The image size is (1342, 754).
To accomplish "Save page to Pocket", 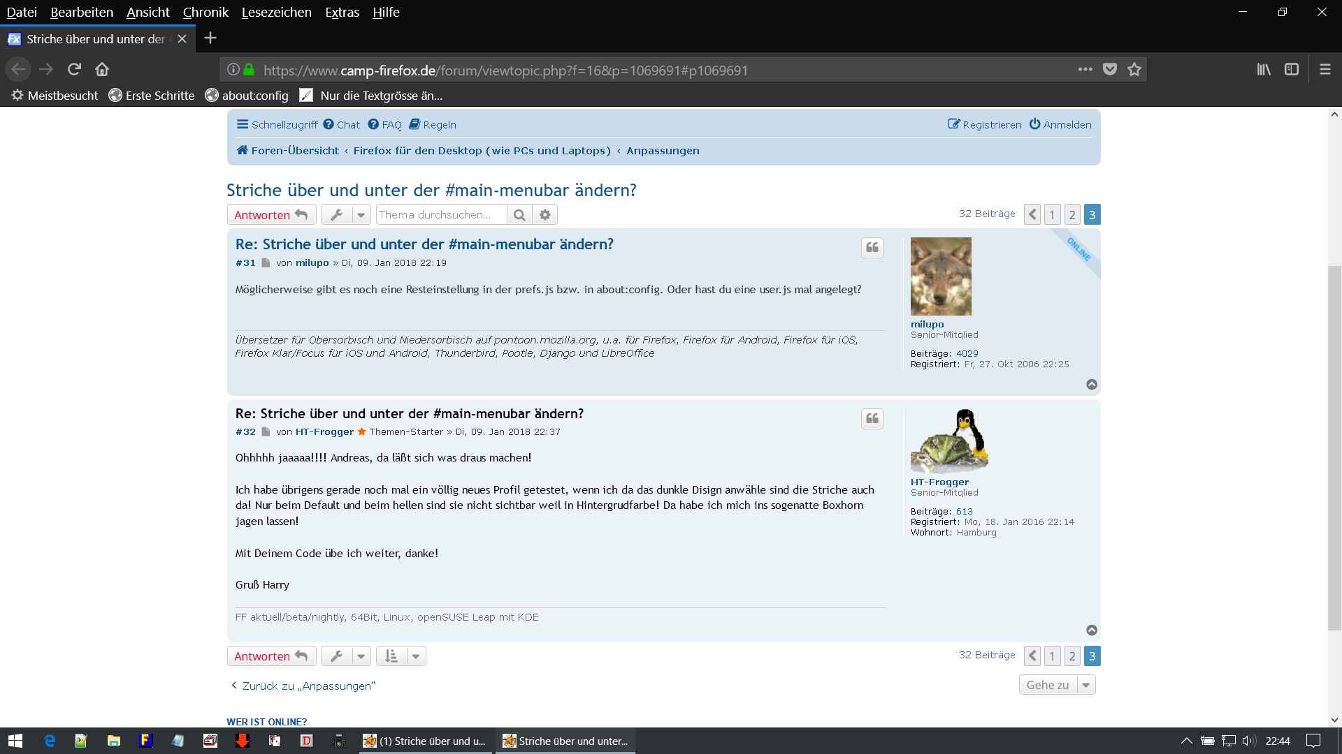I will tap(1109, 69).
